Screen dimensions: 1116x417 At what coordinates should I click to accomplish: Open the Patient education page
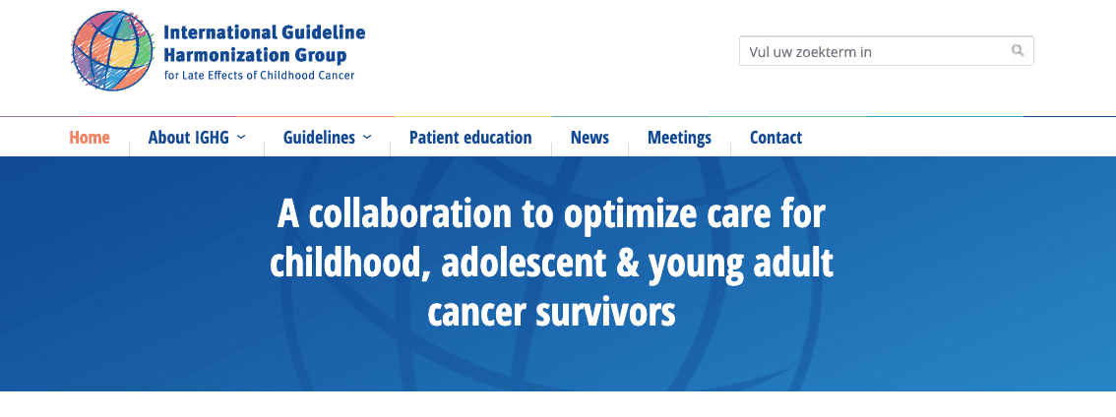point(470,138)
